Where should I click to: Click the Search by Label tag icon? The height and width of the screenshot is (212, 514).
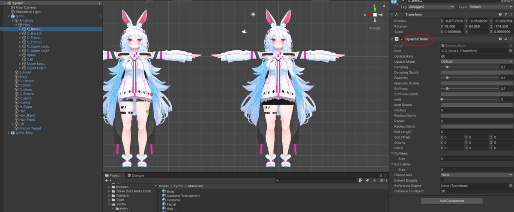point(367,180)
